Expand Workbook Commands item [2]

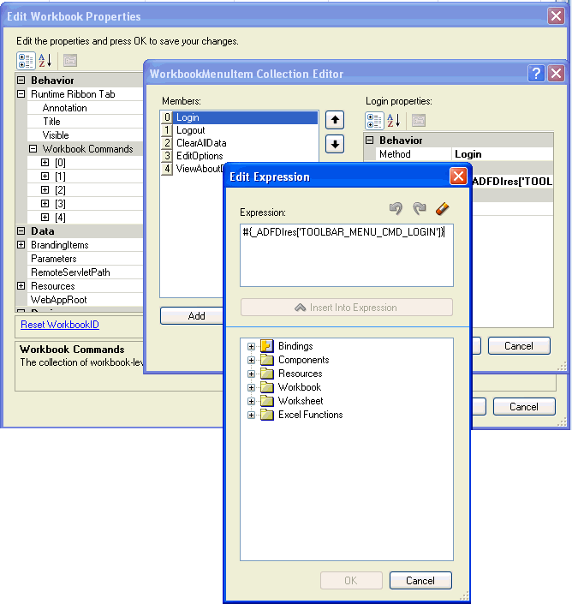point(45,189)
